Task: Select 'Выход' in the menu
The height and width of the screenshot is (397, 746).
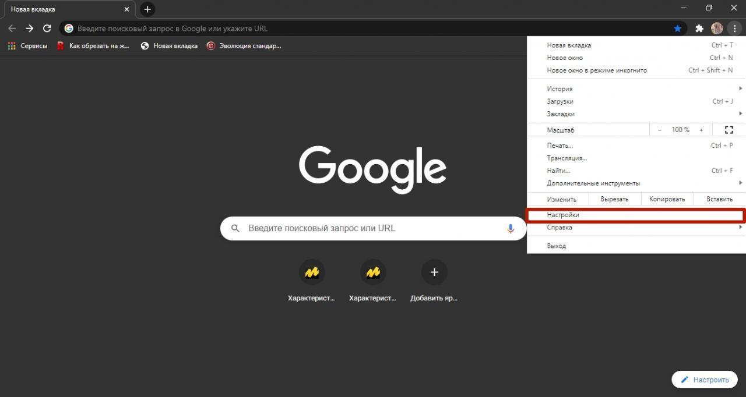Action: coord(636,246)
